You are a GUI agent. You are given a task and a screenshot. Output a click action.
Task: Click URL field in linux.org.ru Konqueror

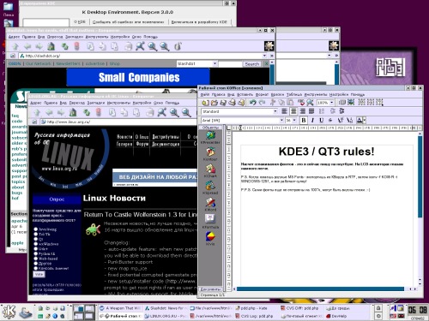(118, 122)
